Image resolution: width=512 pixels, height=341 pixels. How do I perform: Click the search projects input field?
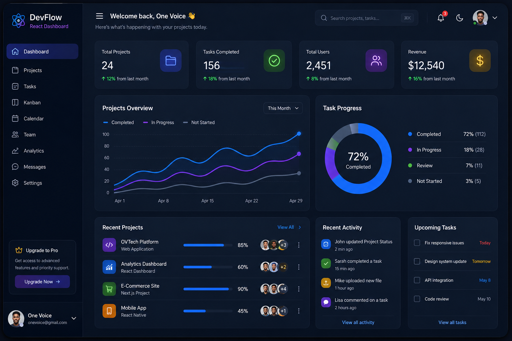pyautogui.click(x=366, y=18)
